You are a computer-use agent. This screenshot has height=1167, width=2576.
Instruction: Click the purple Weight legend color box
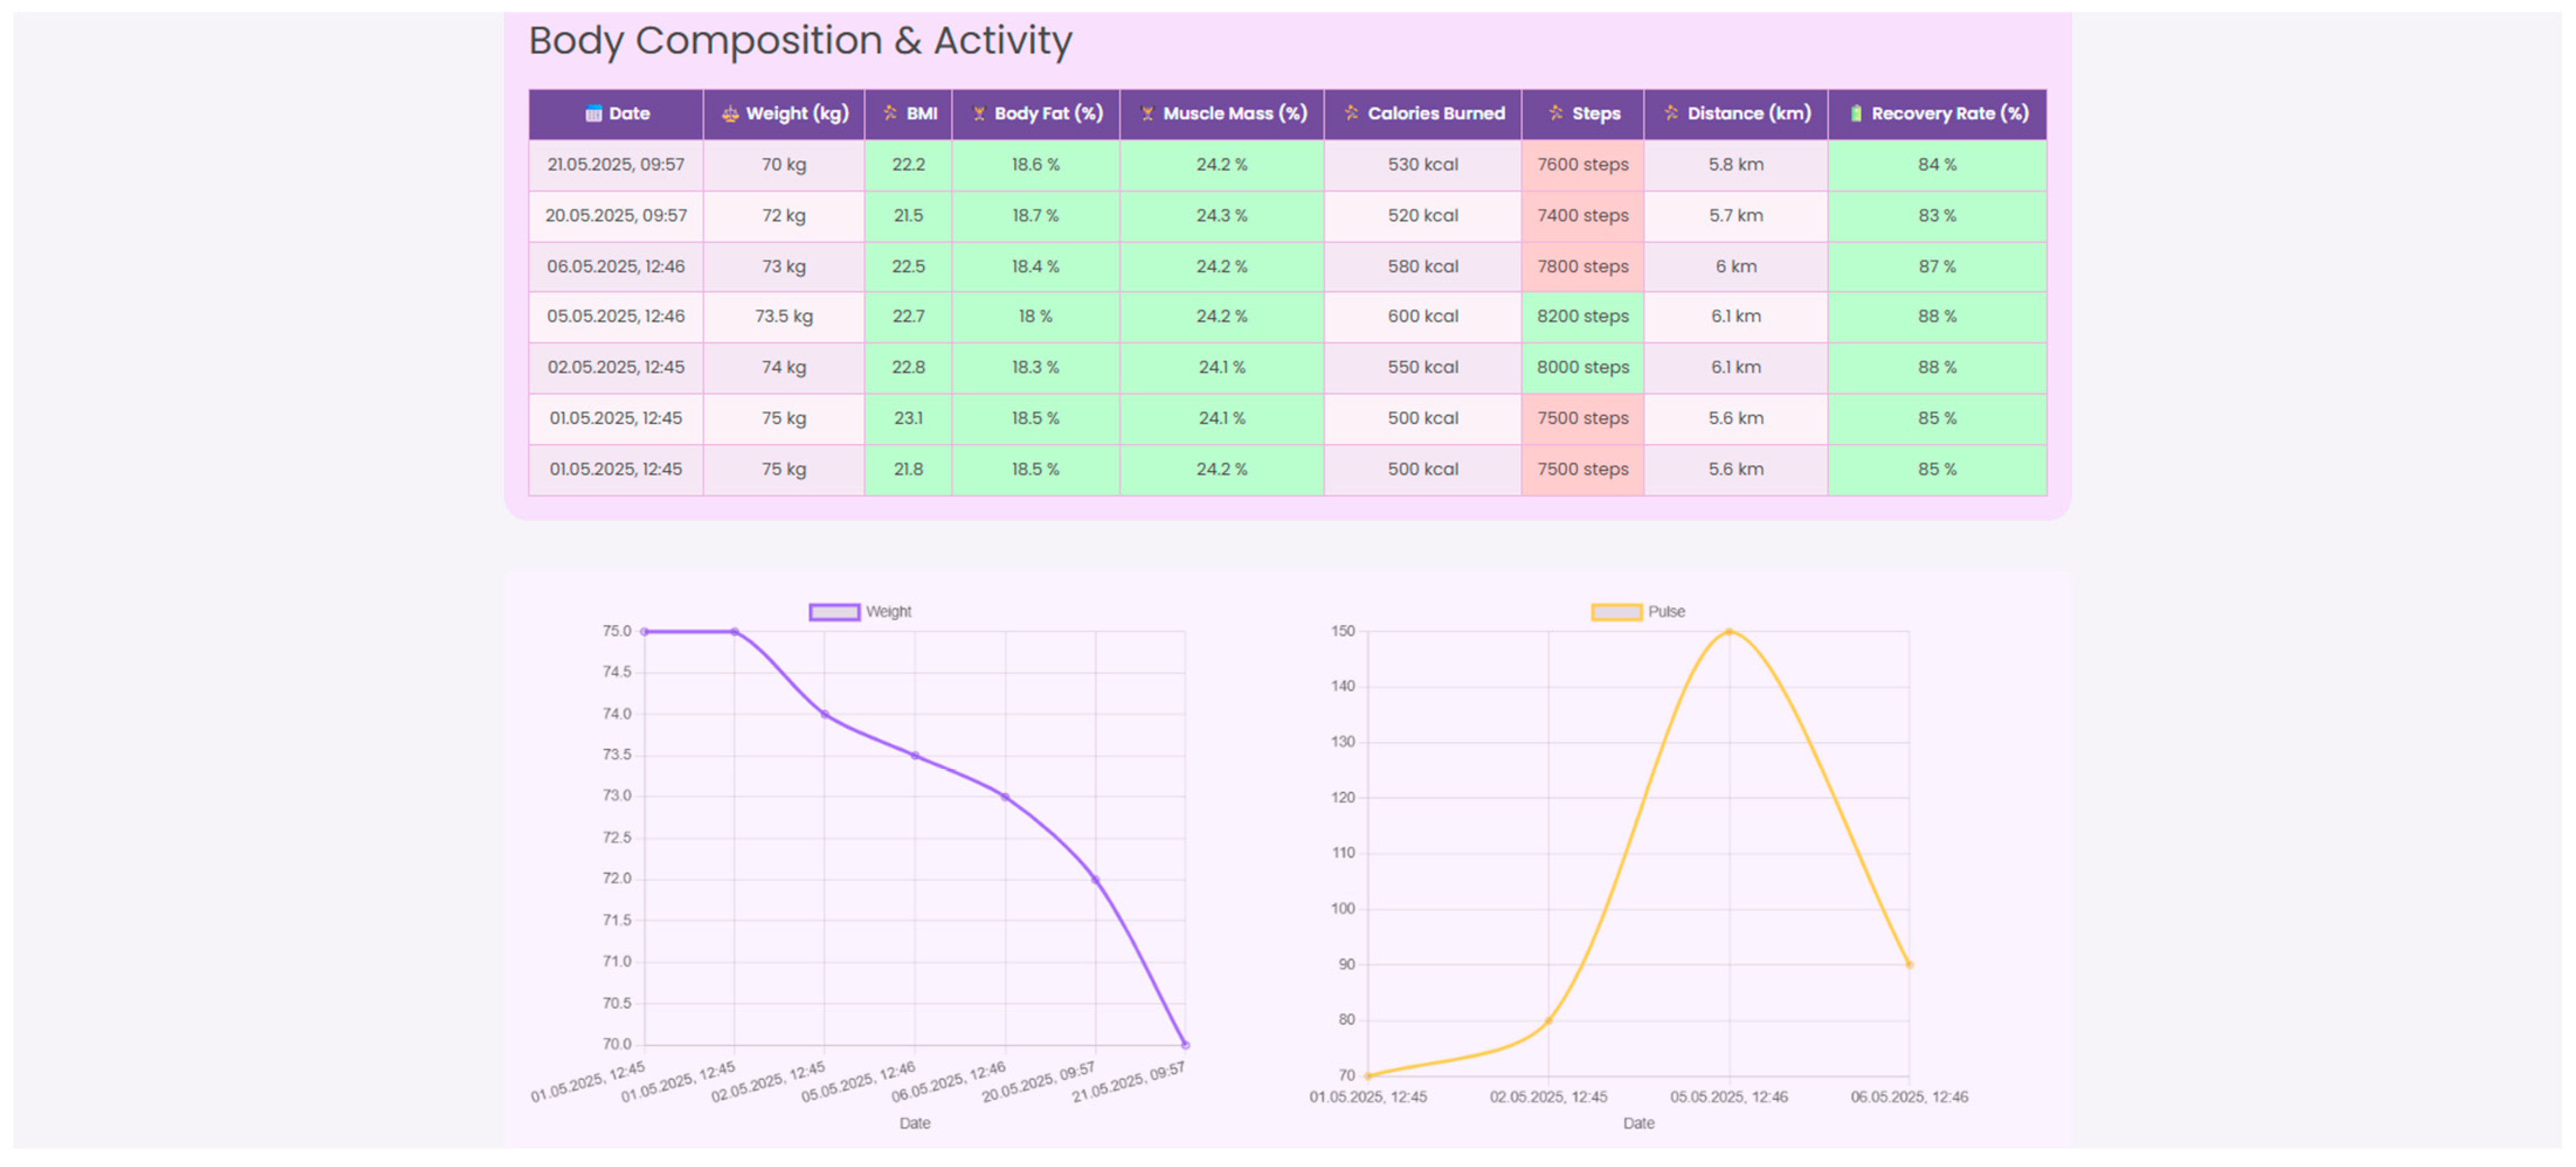pos(834,612)
